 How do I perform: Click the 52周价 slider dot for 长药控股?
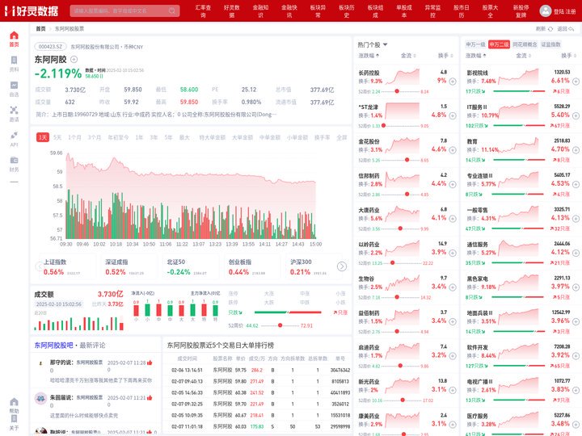pyautogui.click(x=397, y=91)
